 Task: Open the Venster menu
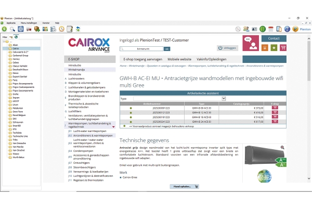pyautogui.click(x=46, y=23)
